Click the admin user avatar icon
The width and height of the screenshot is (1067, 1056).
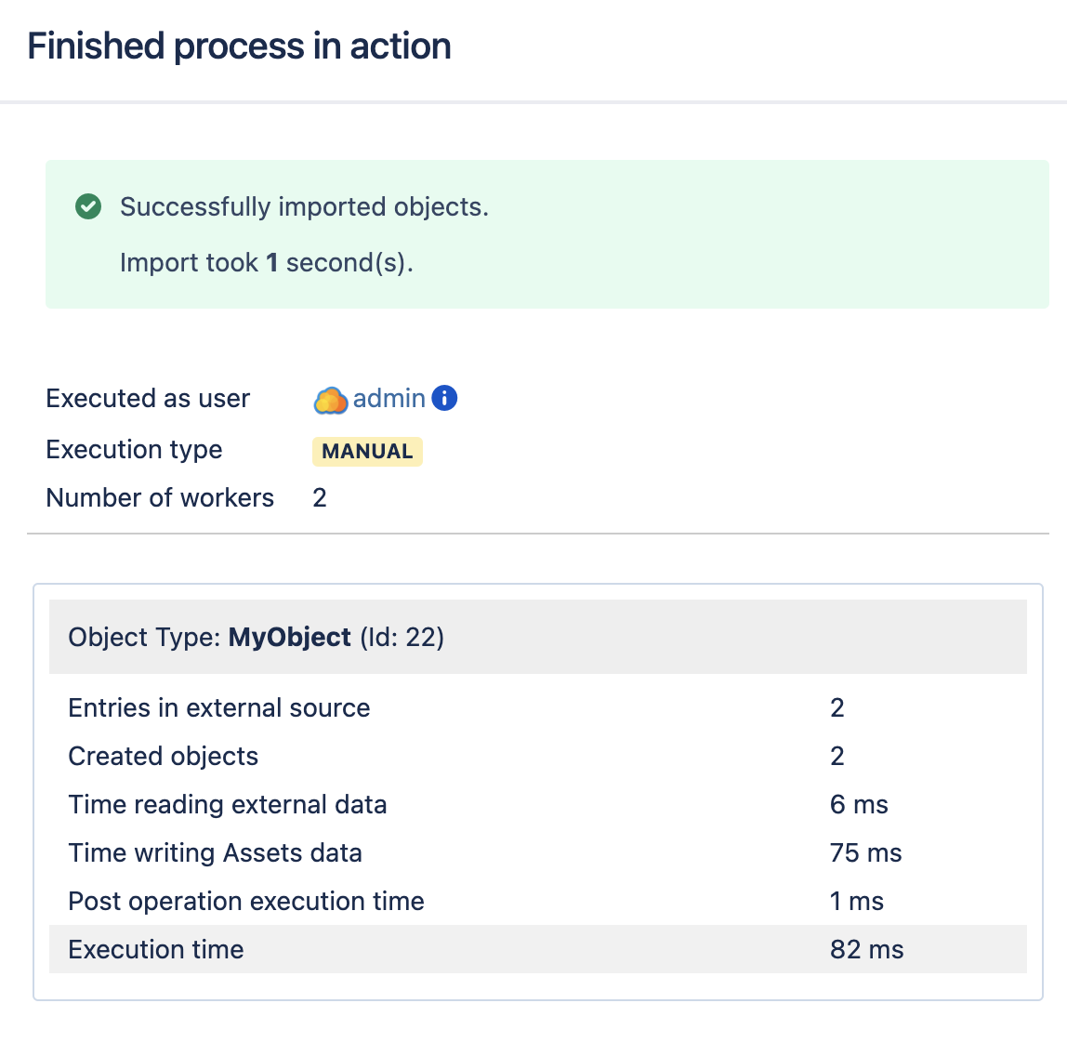point(330,400)
